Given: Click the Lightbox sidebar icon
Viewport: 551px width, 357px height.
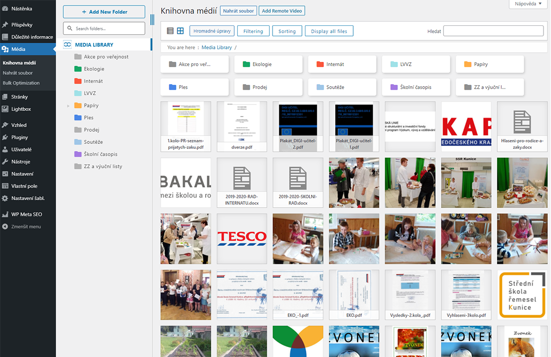Looking at the screenshot, I should pos(5,109).
